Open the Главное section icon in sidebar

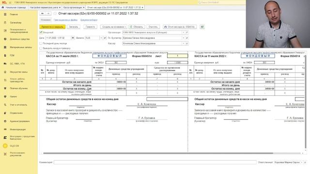(x=5, y=14)
